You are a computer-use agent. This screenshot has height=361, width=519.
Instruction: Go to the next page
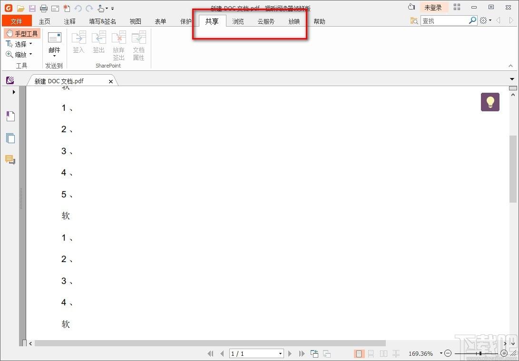[290, 353]
